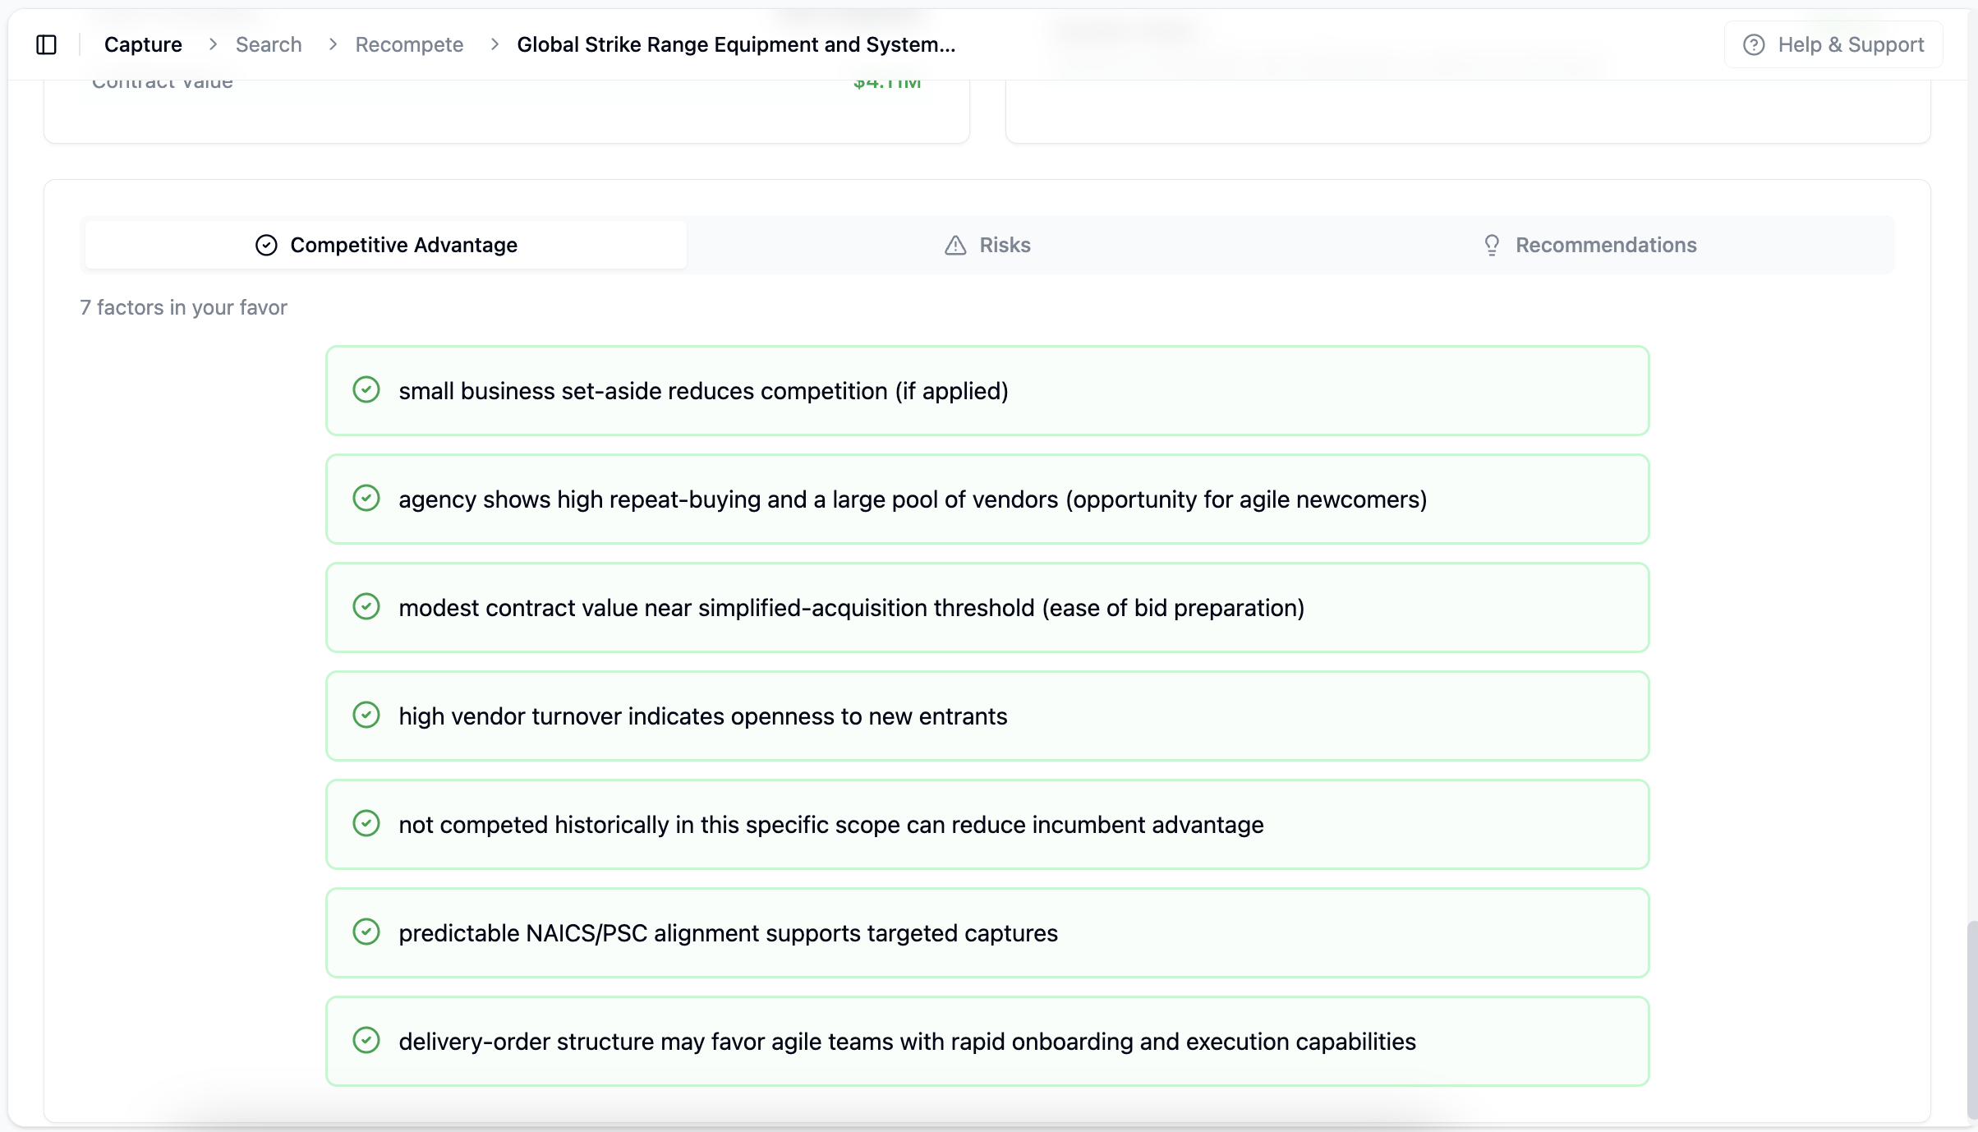
Task: Click check icon beside predictable NAICS/PSC alignment
Action: 366,932
